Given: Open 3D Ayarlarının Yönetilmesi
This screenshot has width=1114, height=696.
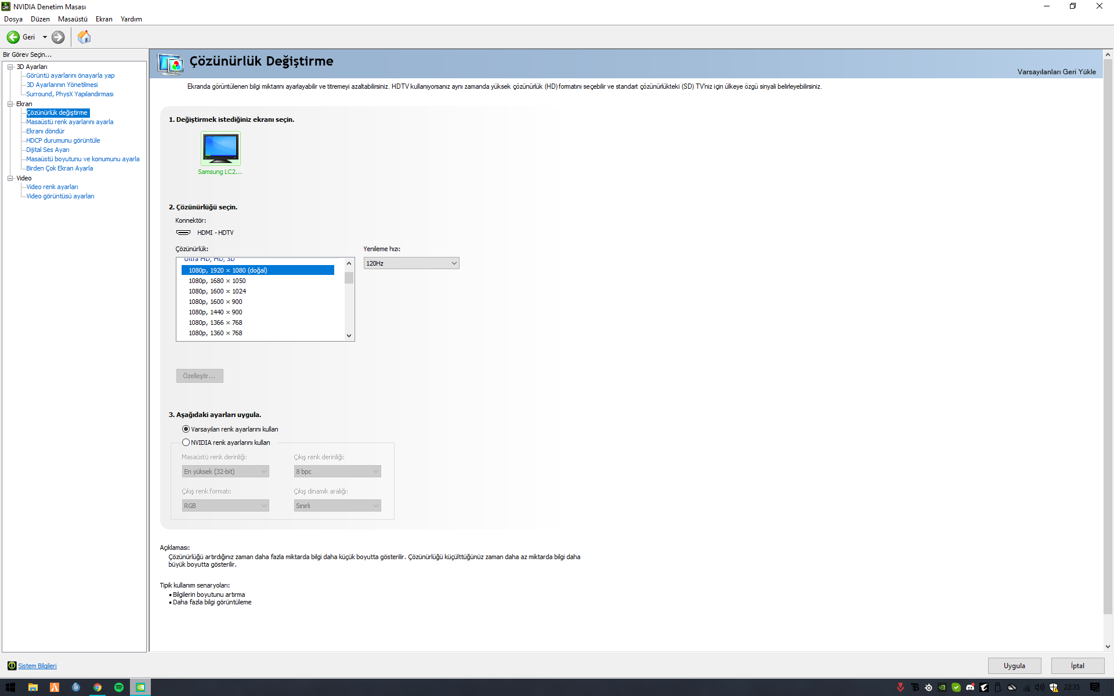Looking at the screenshot, I should point(62,85).
